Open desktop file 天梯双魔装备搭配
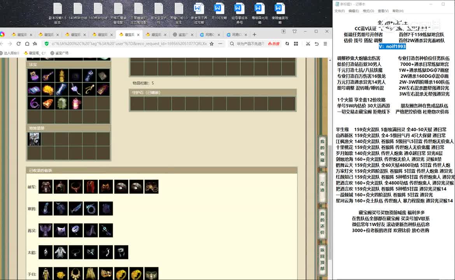This screenshot has width=455, height=280. (x=118, y=13)
